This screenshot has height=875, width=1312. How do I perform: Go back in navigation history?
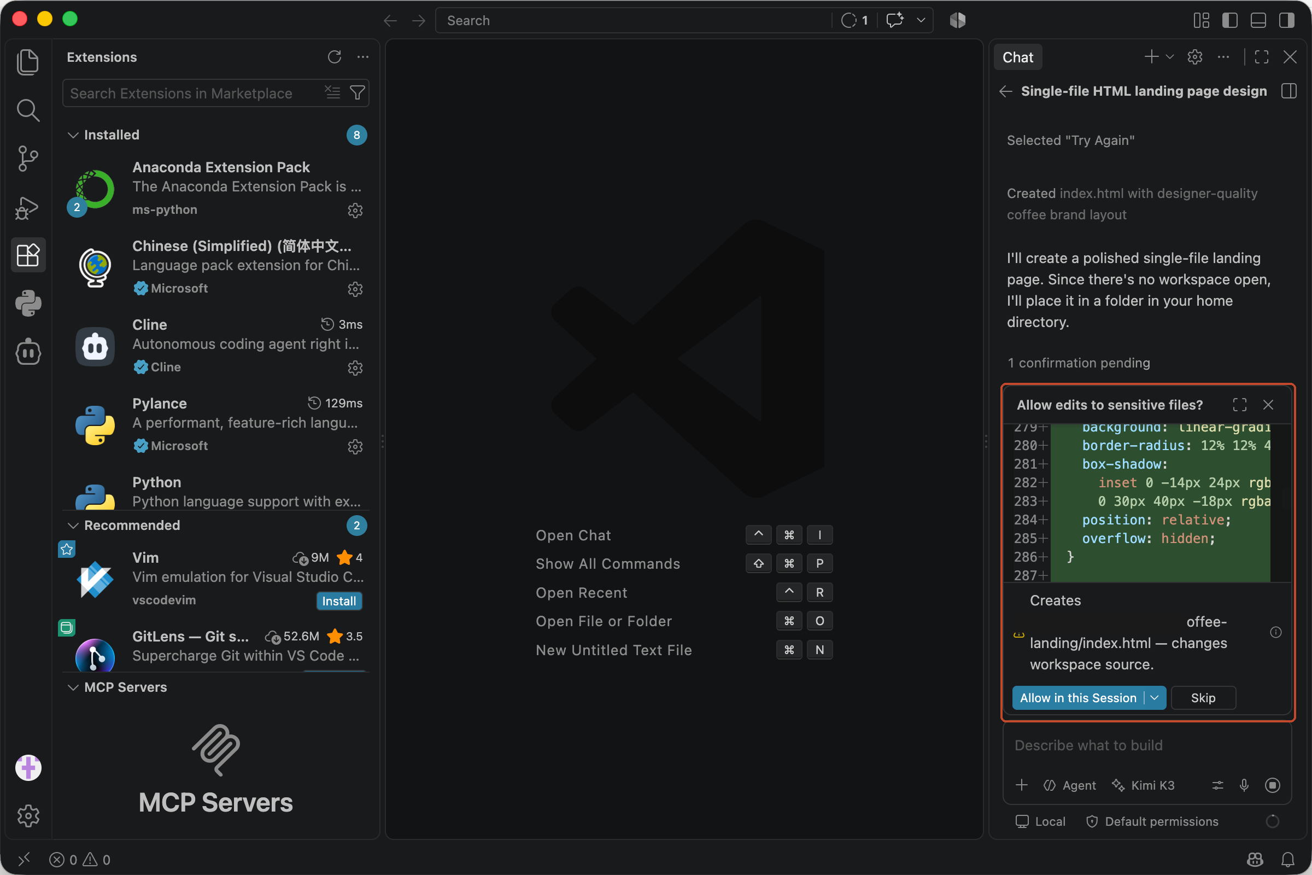click(x=390, y=21)
